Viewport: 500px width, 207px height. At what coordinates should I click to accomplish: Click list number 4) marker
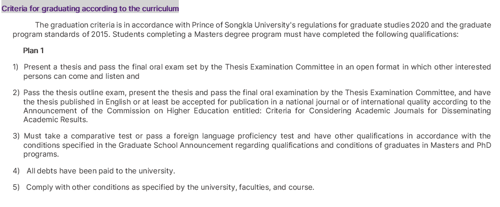pos(16,171)
